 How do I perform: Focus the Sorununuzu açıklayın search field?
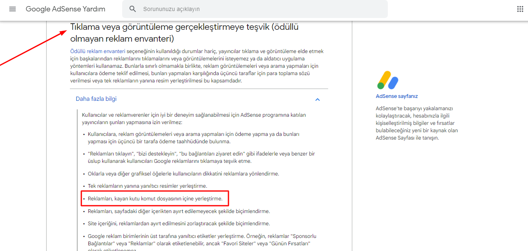[x=255, y=9]
